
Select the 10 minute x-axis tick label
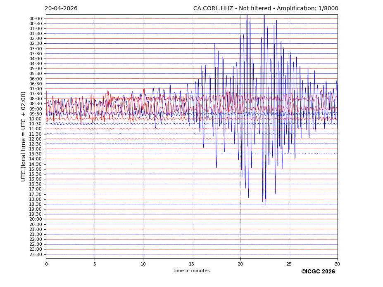tap(143, 264)
